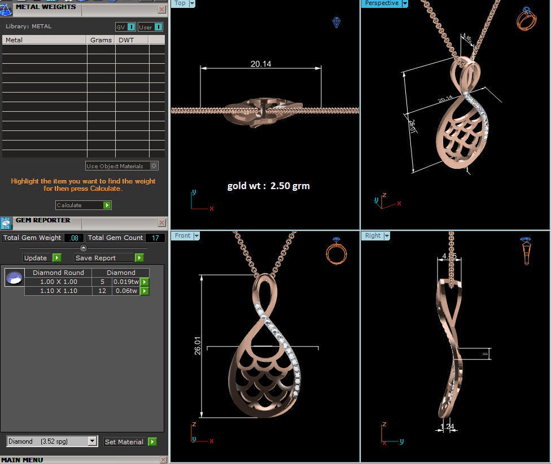Click the 0.019tw weight cell

[126, 282]
